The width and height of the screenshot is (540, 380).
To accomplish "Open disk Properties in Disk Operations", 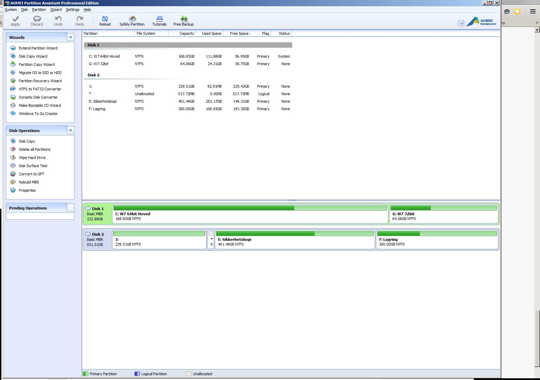I will [27, 190].
